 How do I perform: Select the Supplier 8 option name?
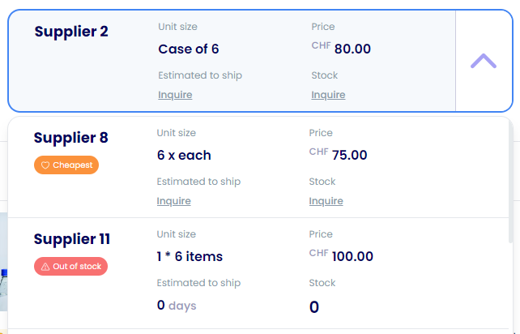tap(71, 138)
